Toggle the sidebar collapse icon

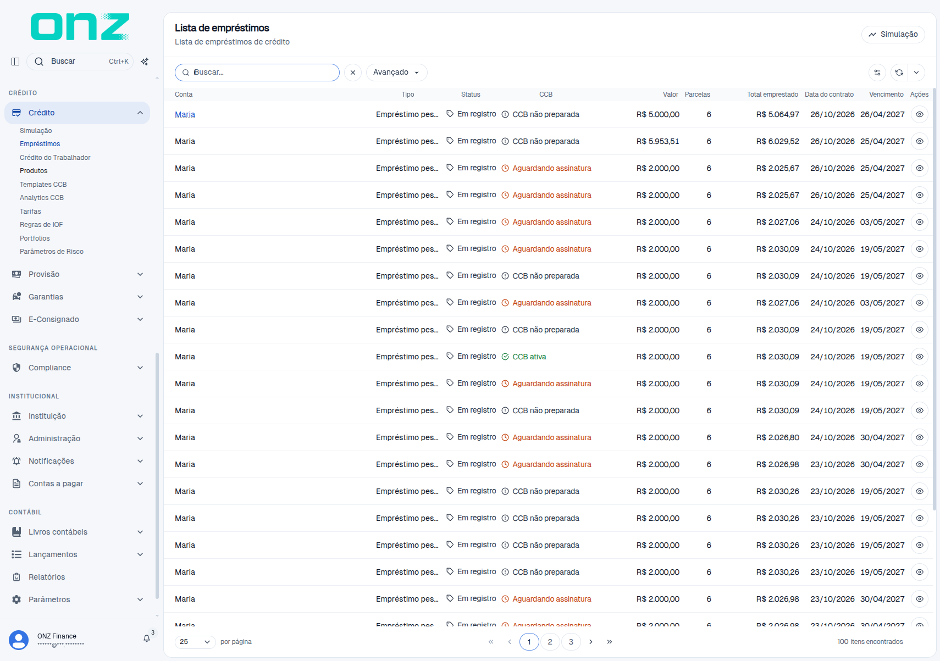(x=15, y=62)
